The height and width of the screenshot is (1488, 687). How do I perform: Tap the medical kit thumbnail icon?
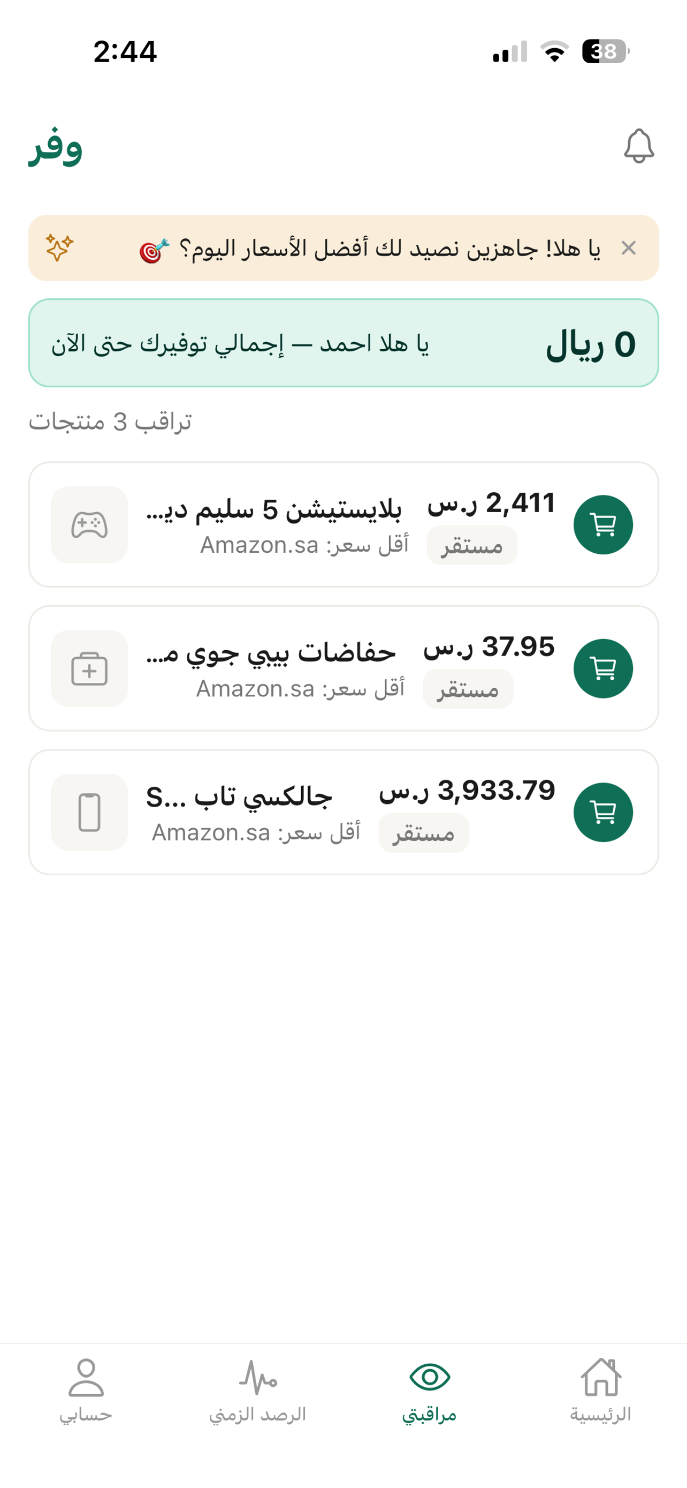89,668
